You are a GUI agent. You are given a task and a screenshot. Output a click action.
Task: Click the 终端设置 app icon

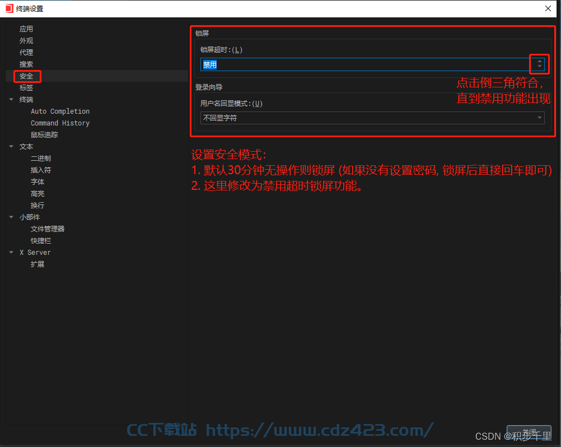(x=9, y=8)
